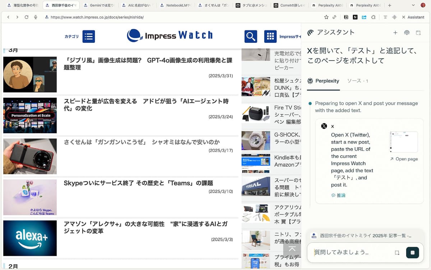Click the Impress Watch logo
This screenshot has height=270, width=431.
click(x=170, y=35)
